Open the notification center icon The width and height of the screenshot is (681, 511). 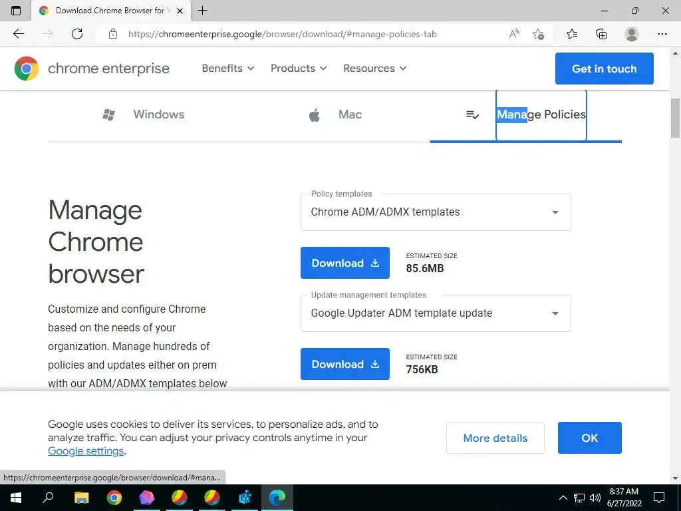(x=659, y=498)
